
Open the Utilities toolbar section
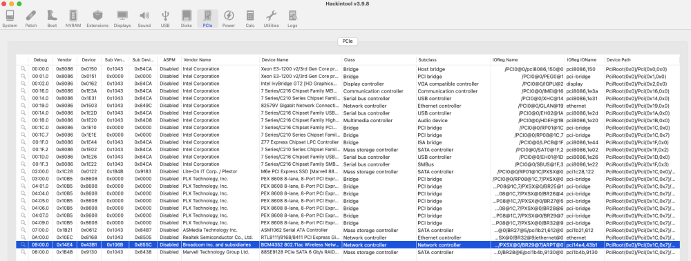point(271,19)
